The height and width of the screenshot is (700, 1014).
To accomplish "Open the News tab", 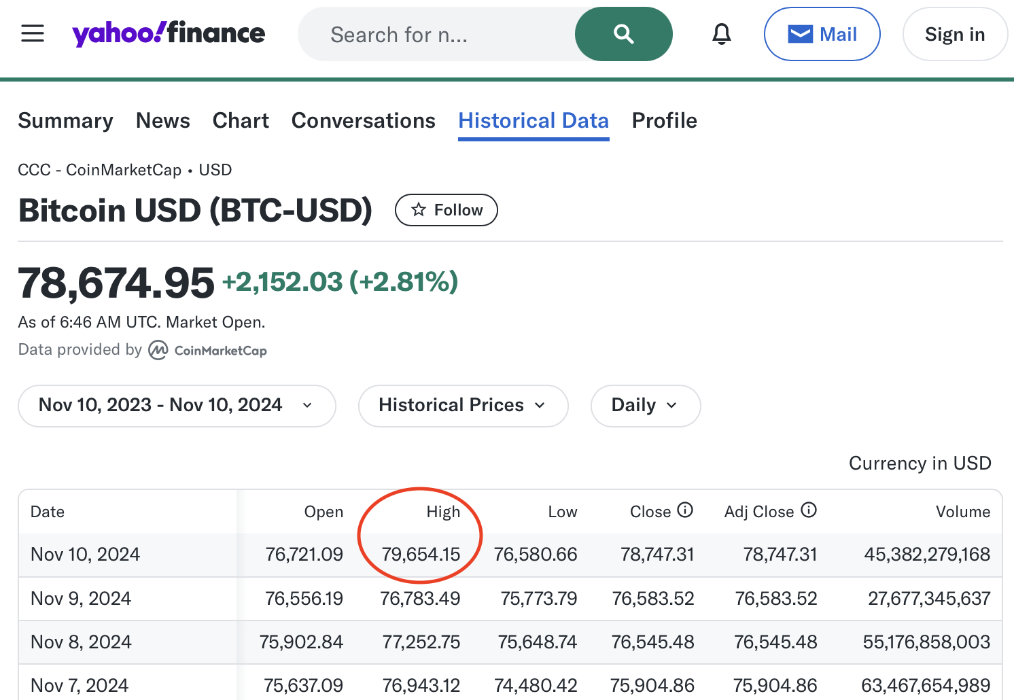I will [x=163, y=120].
